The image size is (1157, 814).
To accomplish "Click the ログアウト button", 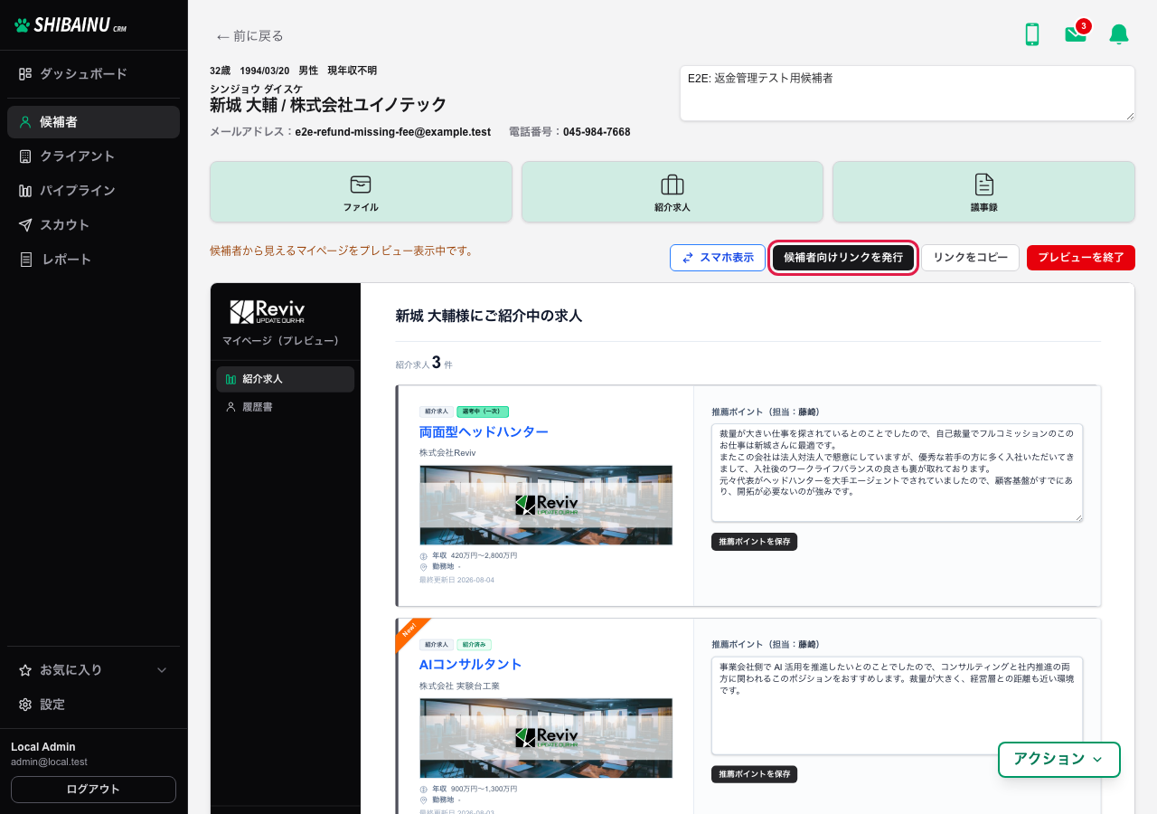I will (x=93, y=790).
